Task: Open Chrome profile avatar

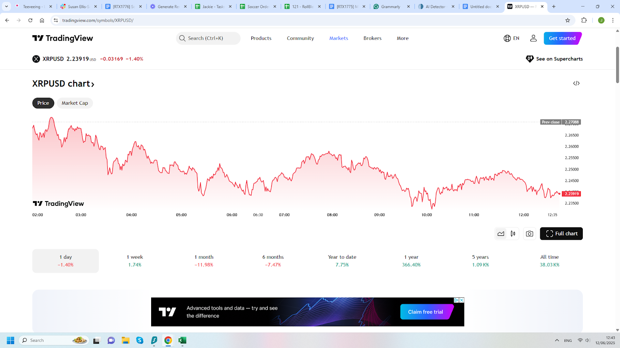Action: coord(601,20)
